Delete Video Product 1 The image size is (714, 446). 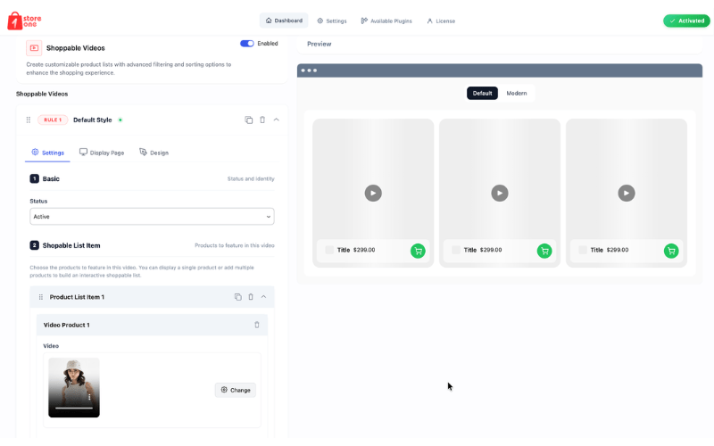257,325
